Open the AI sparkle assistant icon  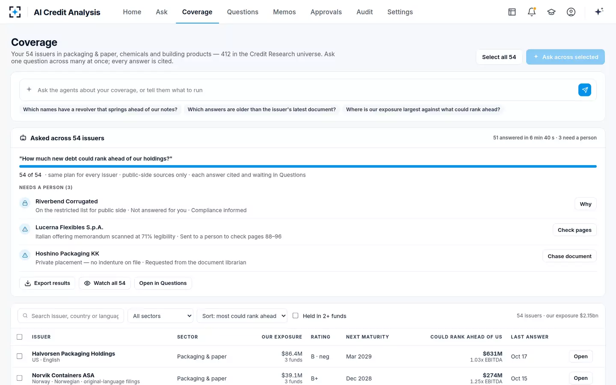[599, 12]
